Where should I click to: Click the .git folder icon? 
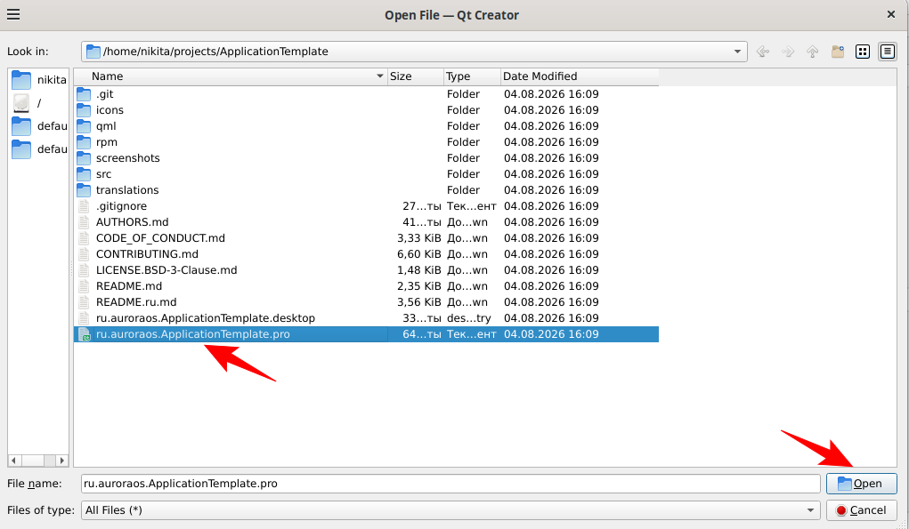tap(84, 94)
